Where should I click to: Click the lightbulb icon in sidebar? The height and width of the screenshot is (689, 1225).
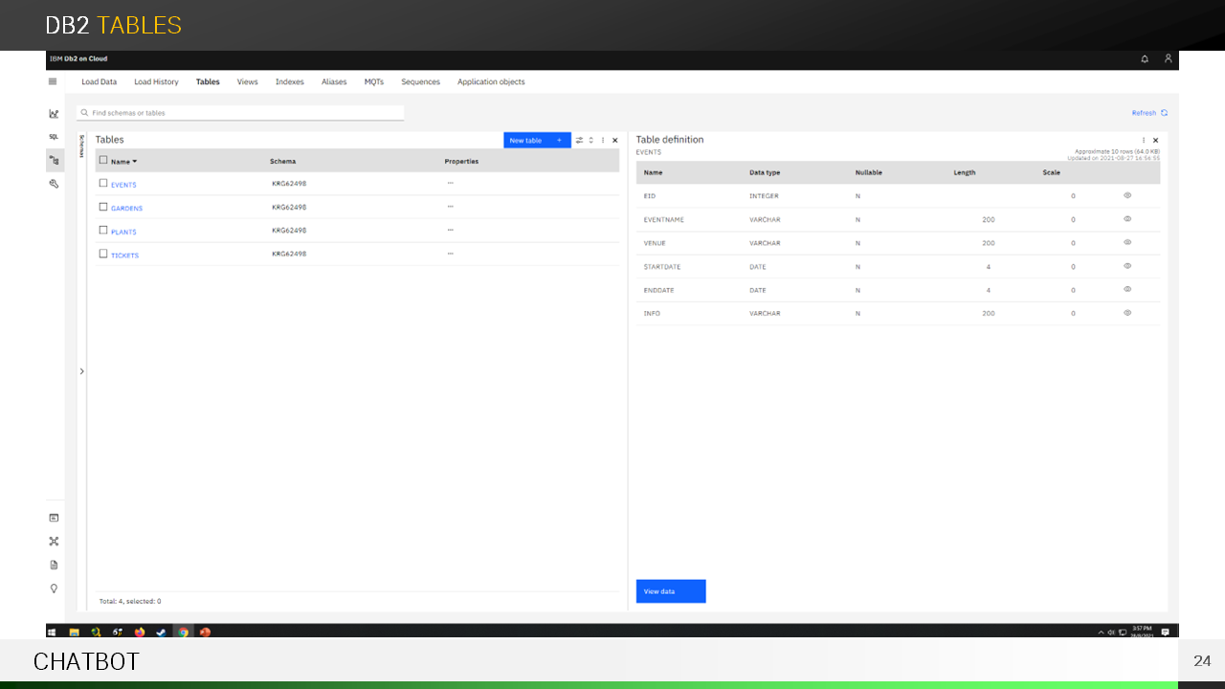pos(54,589)
